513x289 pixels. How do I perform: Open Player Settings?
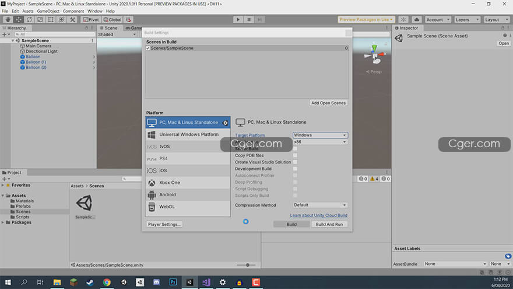point(164,224)
